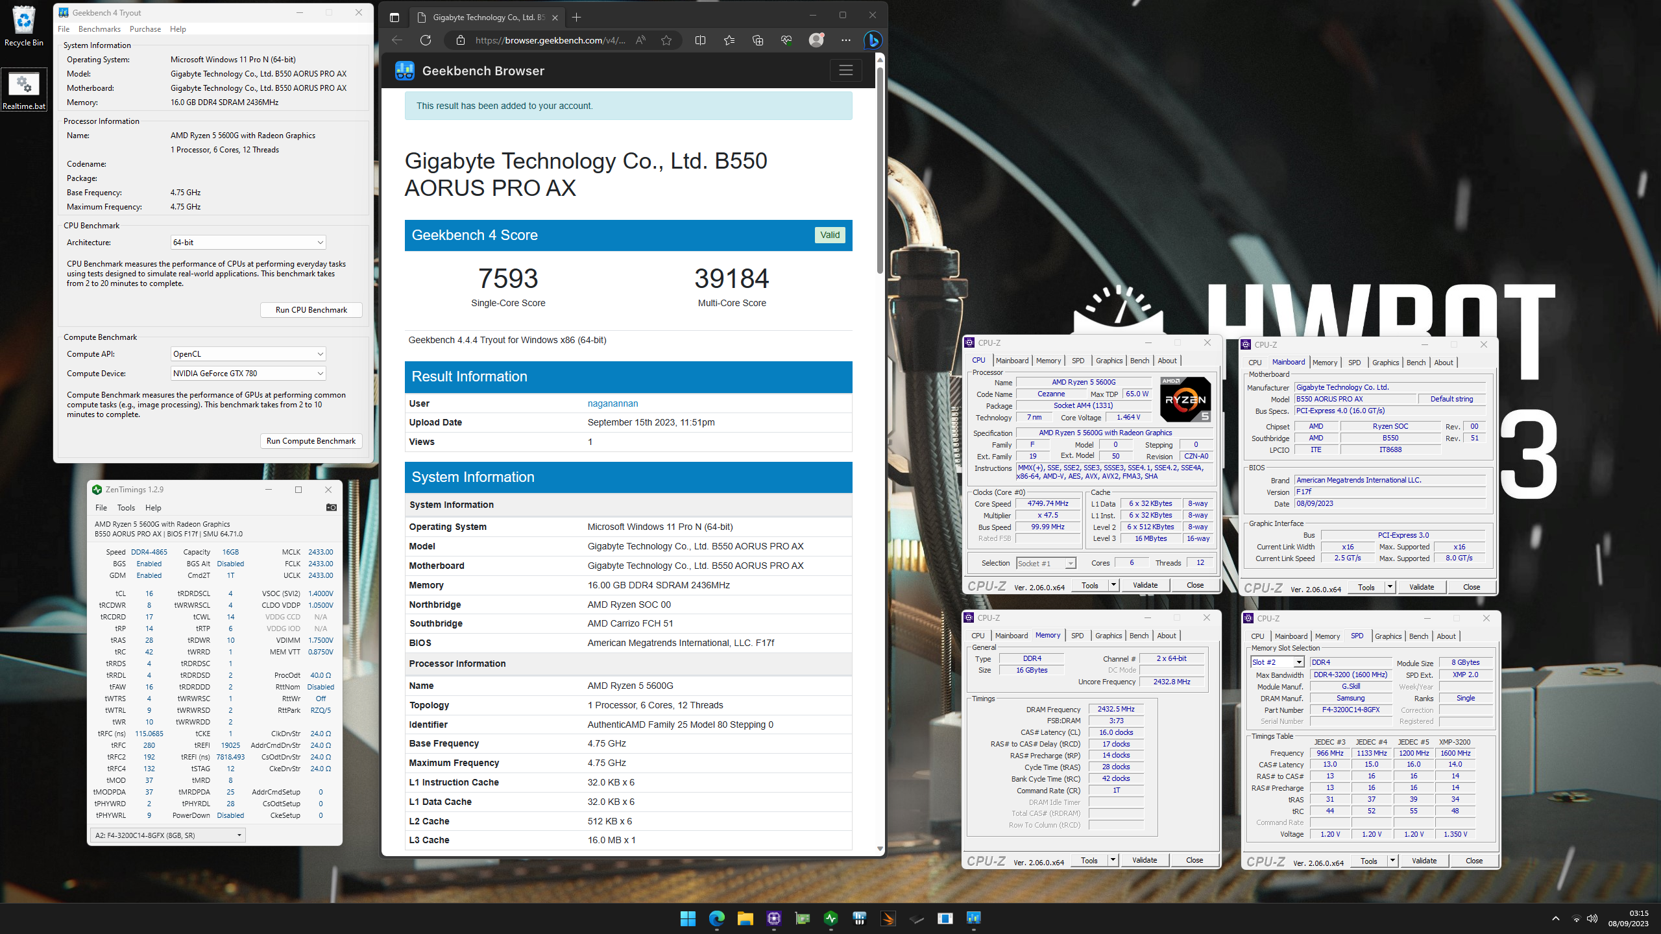The width and height of the screenshot is (1661, 934).
Task: Click Validate in CPU-Z Memory window
Action: pos(1144,860)
